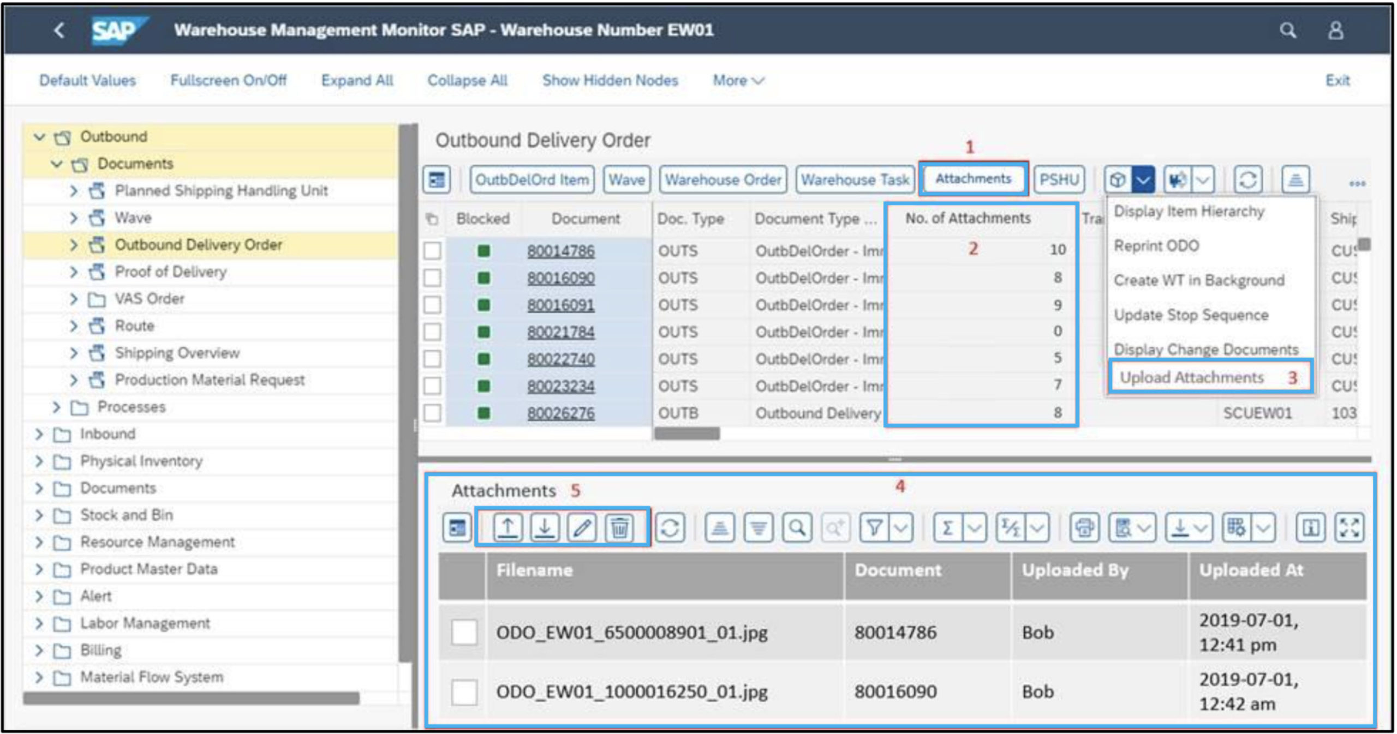This screenshot has height=734, width=1397.
Task: Click the fullscreen expand icon in Attachments toolbar
Action: click(1349, 527)
